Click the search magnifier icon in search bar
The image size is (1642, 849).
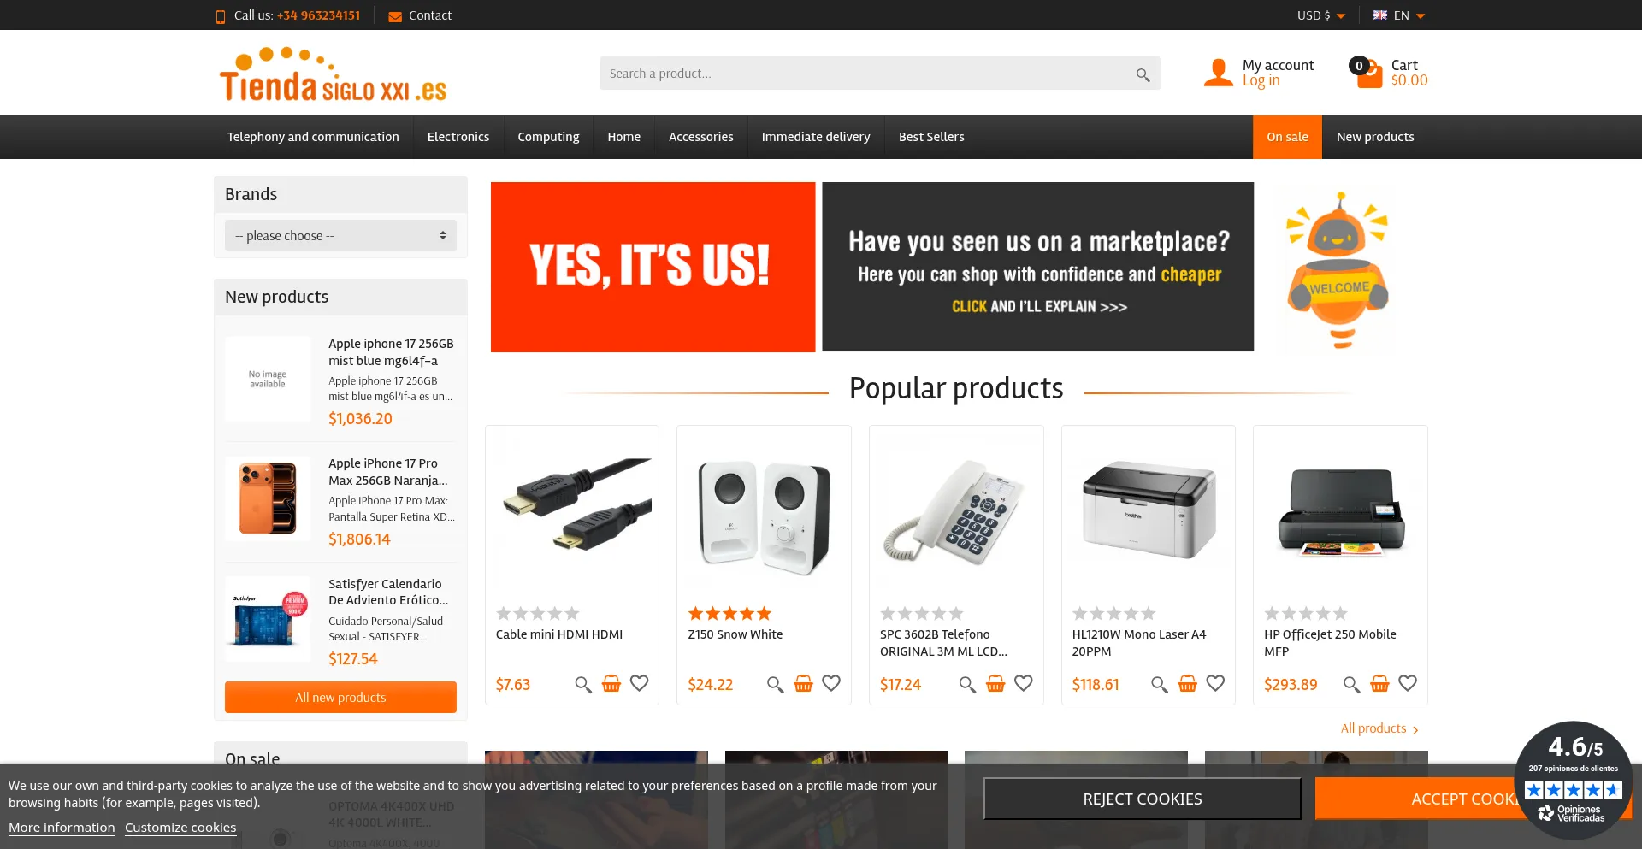[x=1143, y=74]
